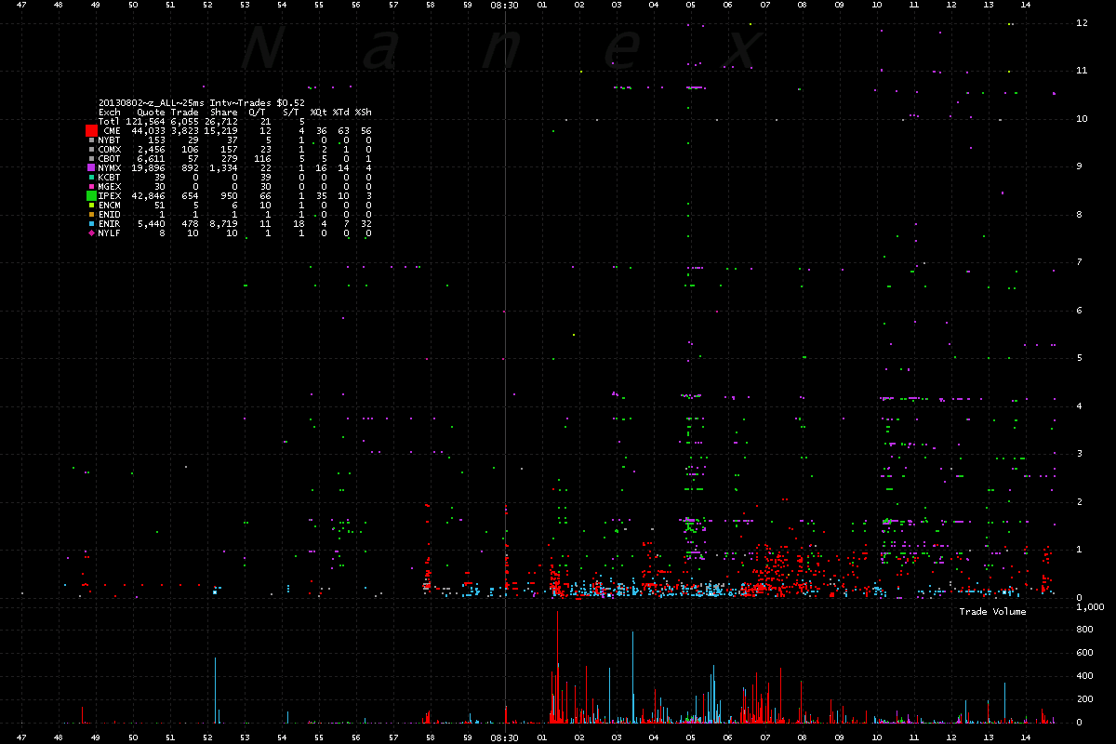The height and width of the screenshot is (744, 1116).
Task: Click total trade count '6,055'
Action: pos(185,121)
